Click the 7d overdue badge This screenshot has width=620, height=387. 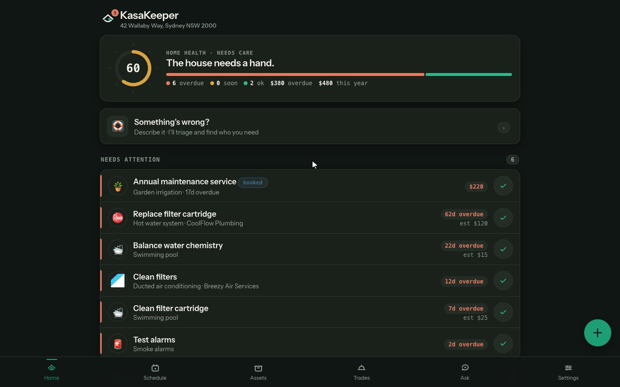point(466,308)
